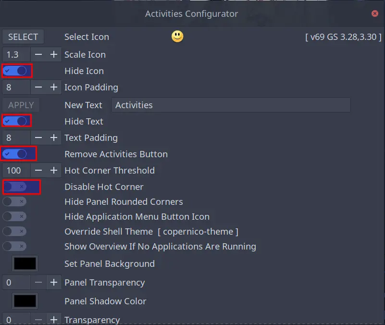Click the version text v69 GS 3.28,3.30

pyautogui.click(x=343, y=37)
